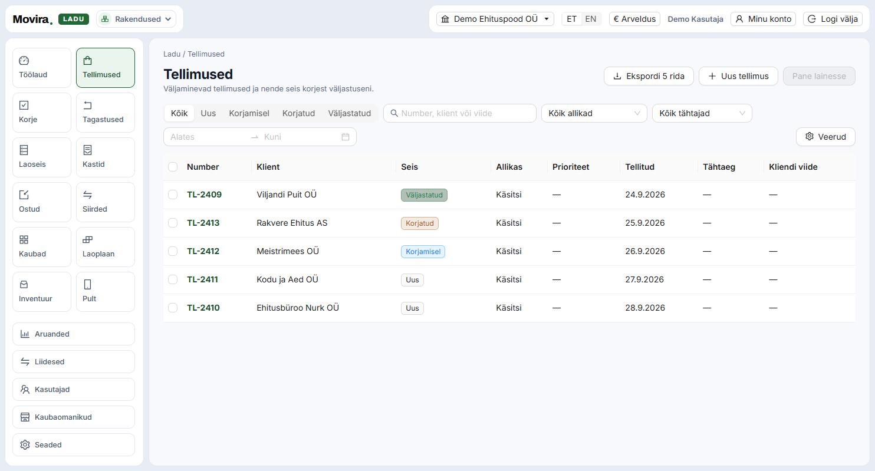Open Seaded settings
The image size is (875, 471).
pos(74,445)
